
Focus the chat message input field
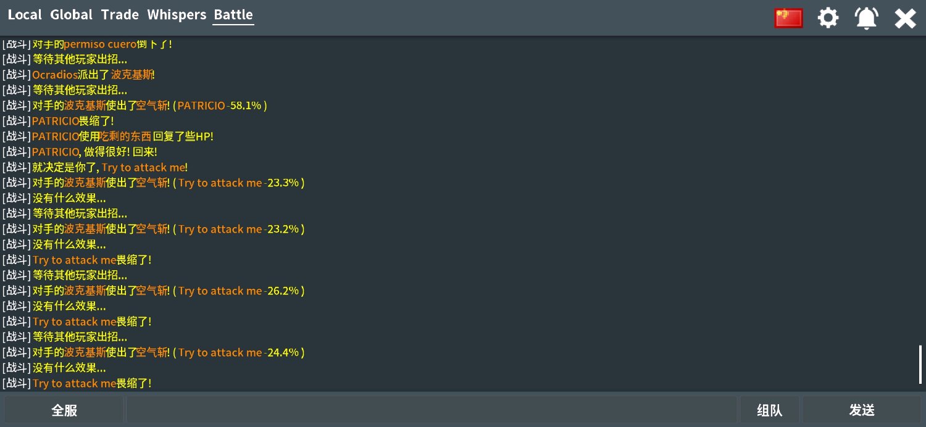click(x=432, y=410)
